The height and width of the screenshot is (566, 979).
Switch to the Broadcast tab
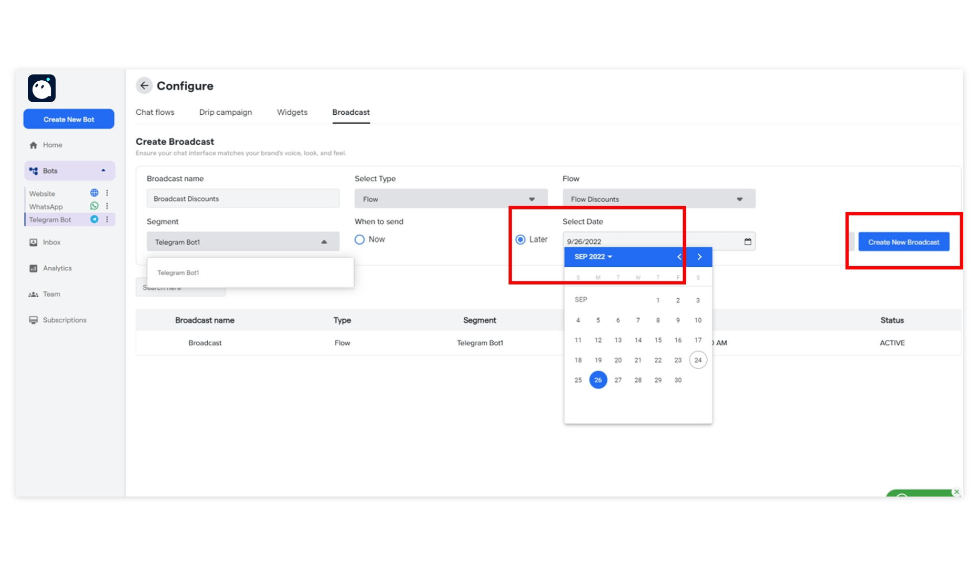click(351, 112)
